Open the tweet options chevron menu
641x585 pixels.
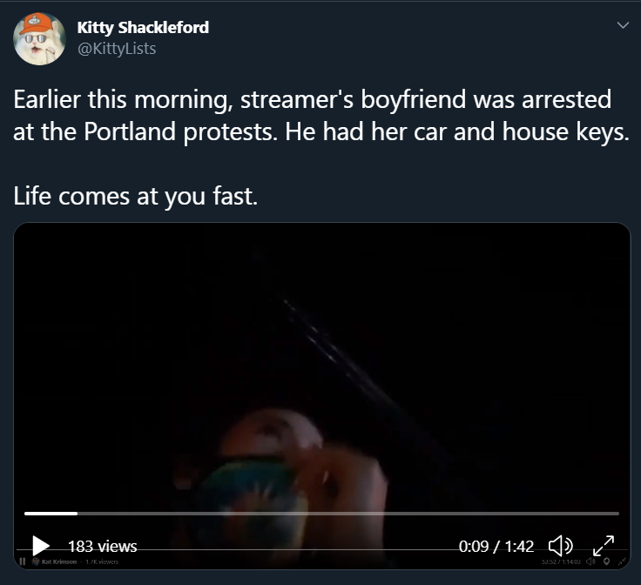pyautogui.click(x=623, y=25)
